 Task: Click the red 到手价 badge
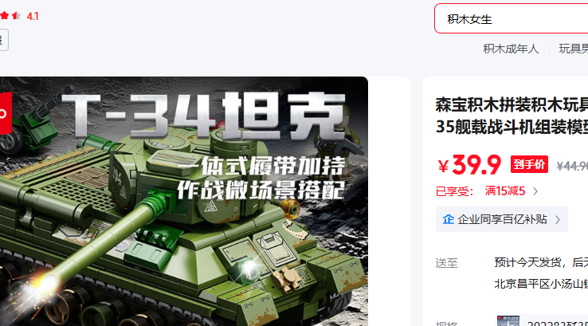click(529, 164)
